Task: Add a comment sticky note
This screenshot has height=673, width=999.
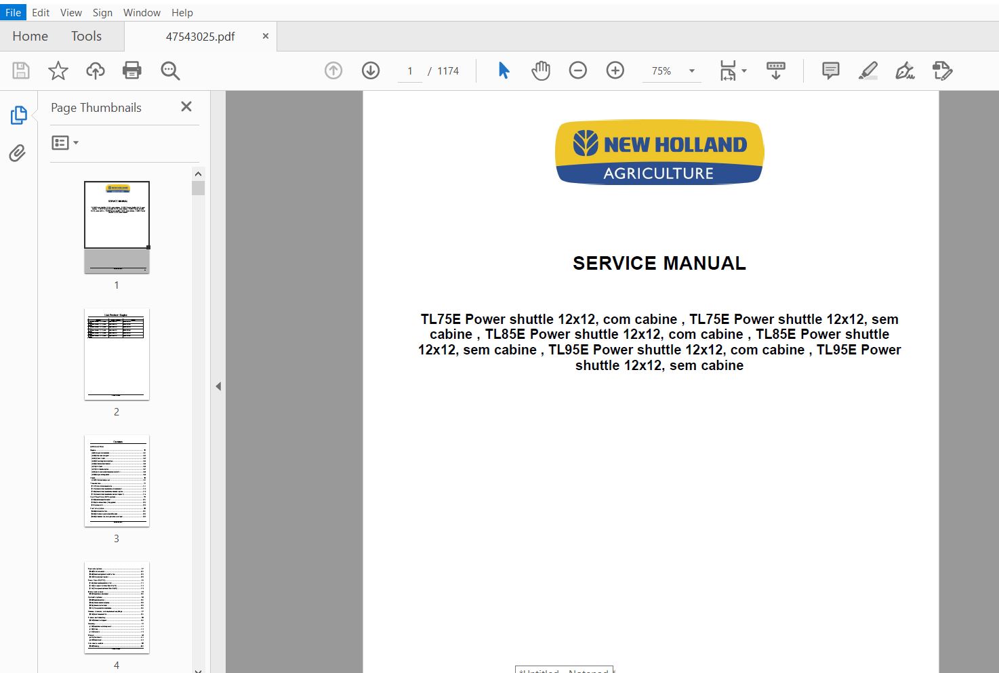Action: [x=831, y=70]
